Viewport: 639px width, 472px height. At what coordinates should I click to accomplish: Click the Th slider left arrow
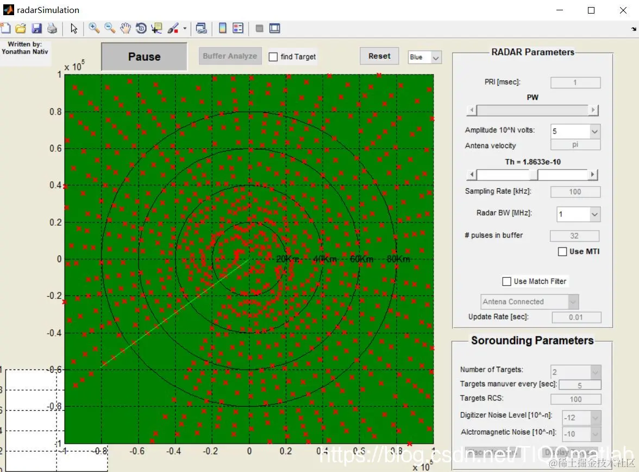[472, 175]
